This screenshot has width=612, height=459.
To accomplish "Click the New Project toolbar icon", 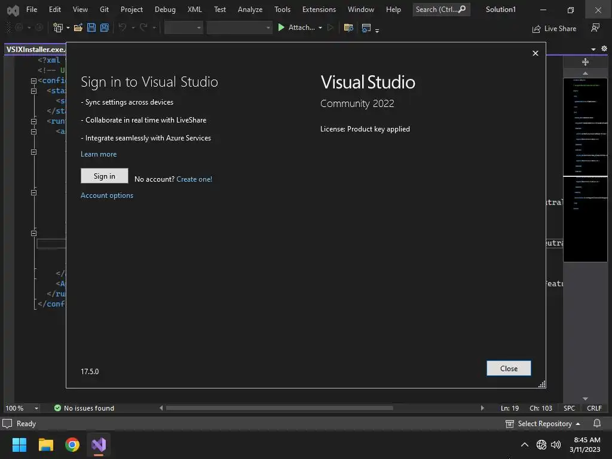I will 58,27.
